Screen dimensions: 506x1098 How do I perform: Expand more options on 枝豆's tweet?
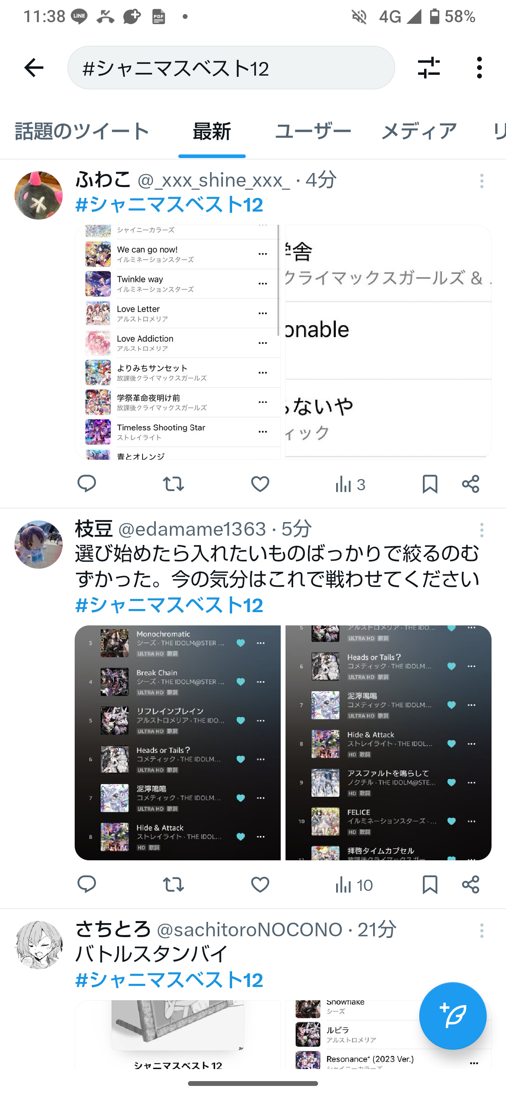tap(482, 530)
